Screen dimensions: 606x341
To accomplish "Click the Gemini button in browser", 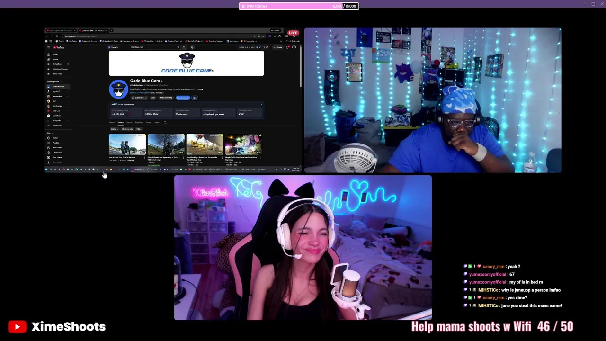I will pos(275,30).
